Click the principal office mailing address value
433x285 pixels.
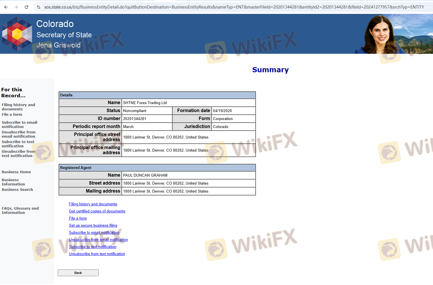coord(166,150)
